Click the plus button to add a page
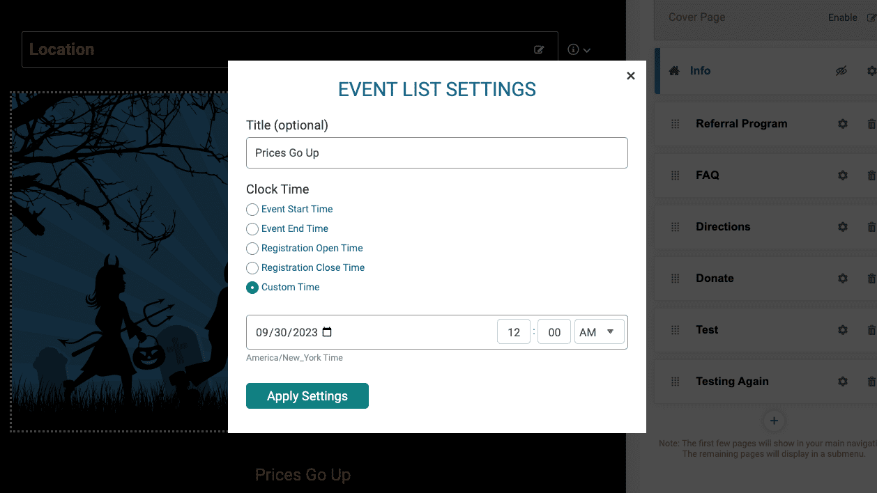This screenshot has height=493, width=877. pyautogui.click(x=774, y=421)
